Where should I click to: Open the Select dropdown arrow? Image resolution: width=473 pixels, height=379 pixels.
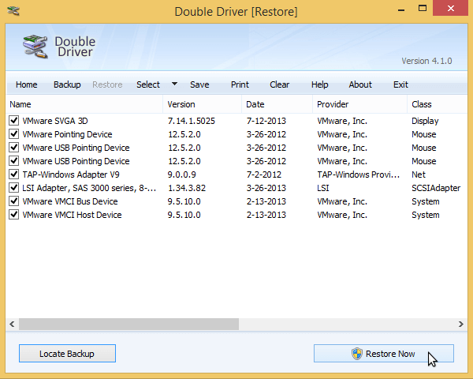(174, 84)
